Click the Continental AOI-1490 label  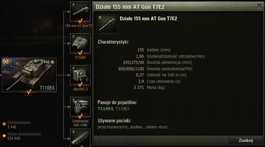pos(80,123)
